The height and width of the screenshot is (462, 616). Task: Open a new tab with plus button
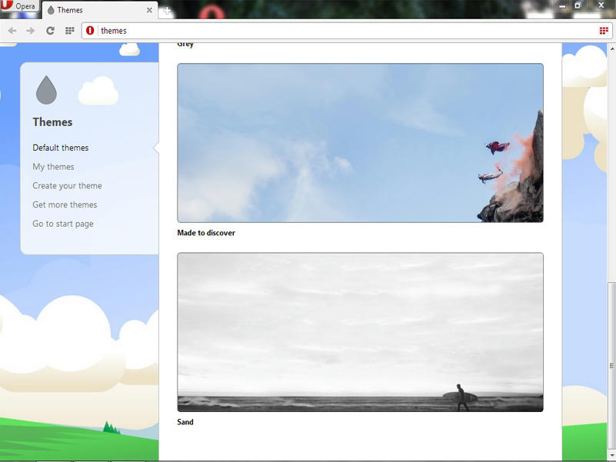pyautogui.click(x=167, y=11)
